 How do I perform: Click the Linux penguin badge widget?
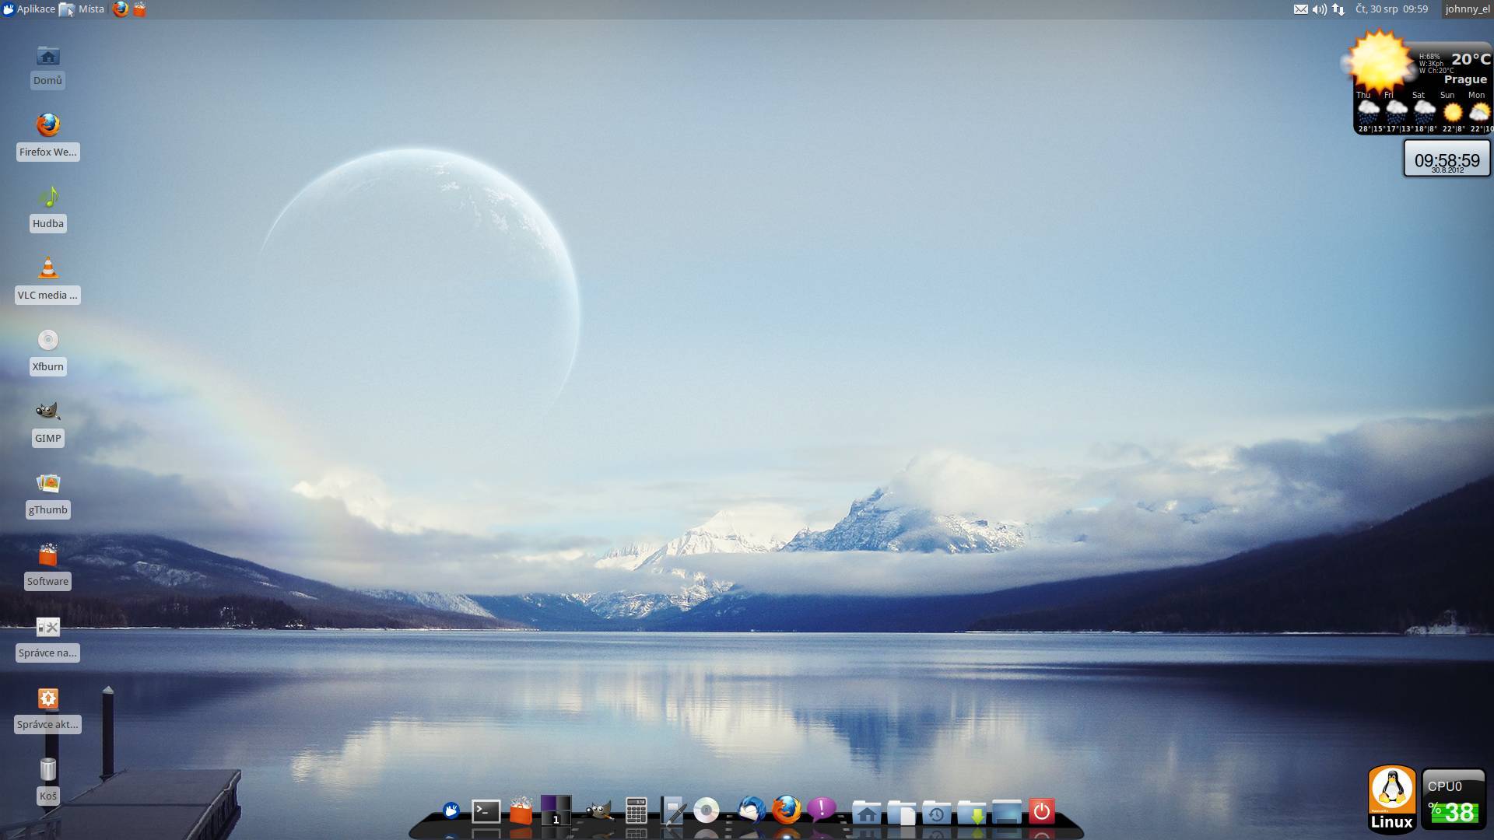click(x=1391, y=800)
